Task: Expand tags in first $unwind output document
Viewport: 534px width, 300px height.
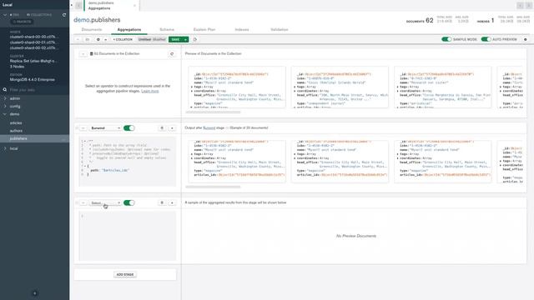Action: pyautogui.click(x=192, y=154)
